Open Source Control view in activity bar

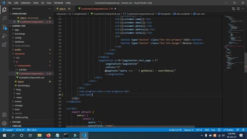coord(4,27)
